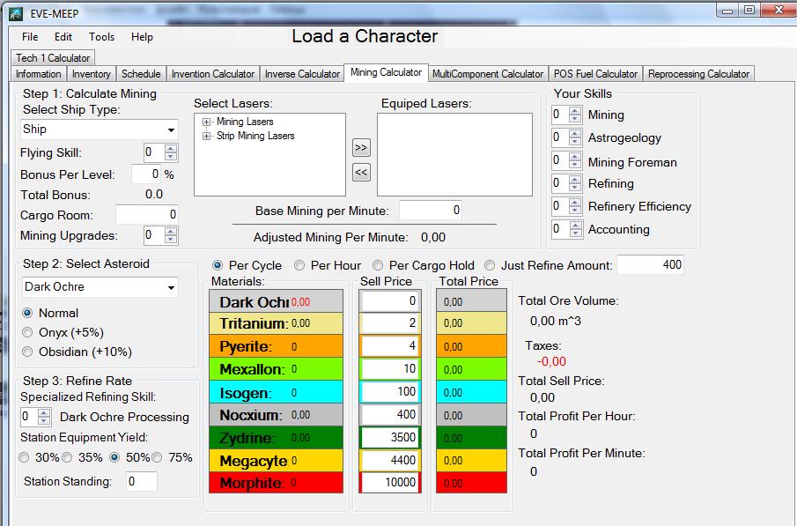Set station equipment yield to 50%
The image size is (797, 526).
pyautogui.click(x=114, y=457)
